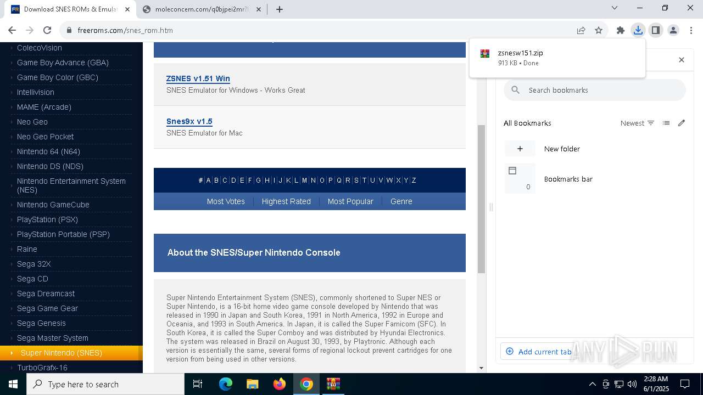Open File Explorer from taskbar

[x=253, y=384]
